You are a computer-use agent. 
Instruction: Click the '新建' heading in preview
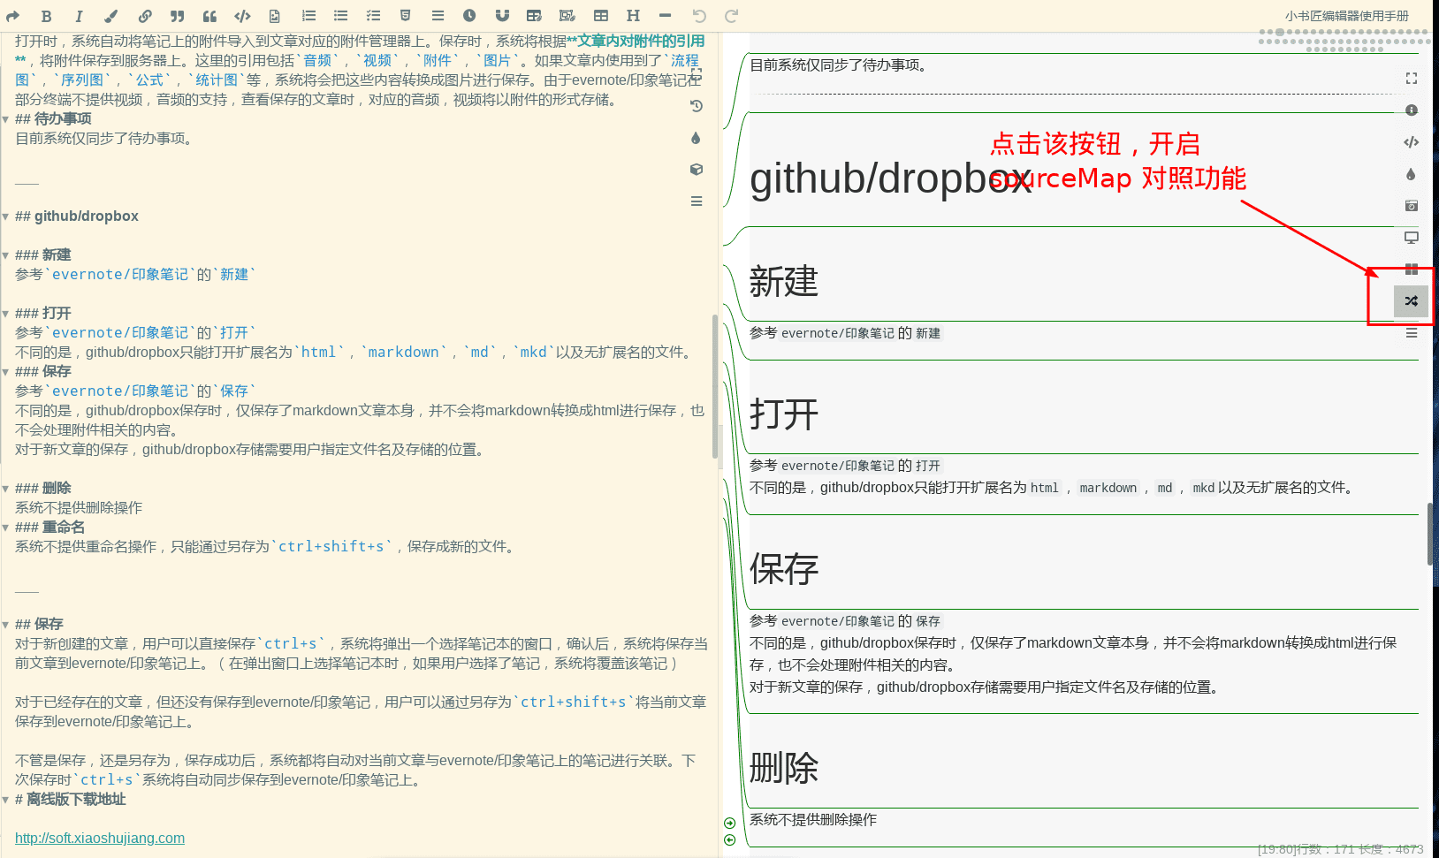point(784,282)
